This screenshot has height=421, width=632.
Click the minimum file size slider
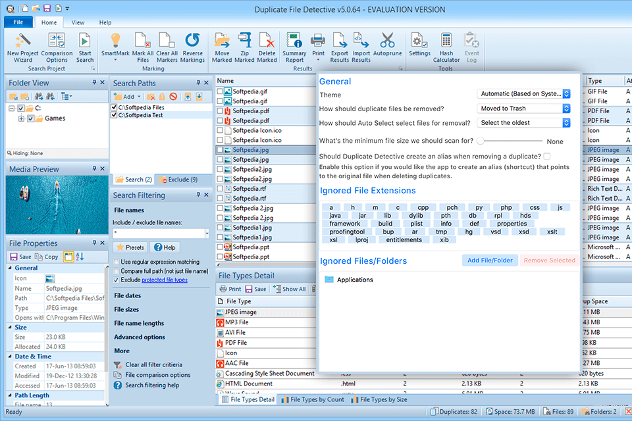[x=481, y=139]
